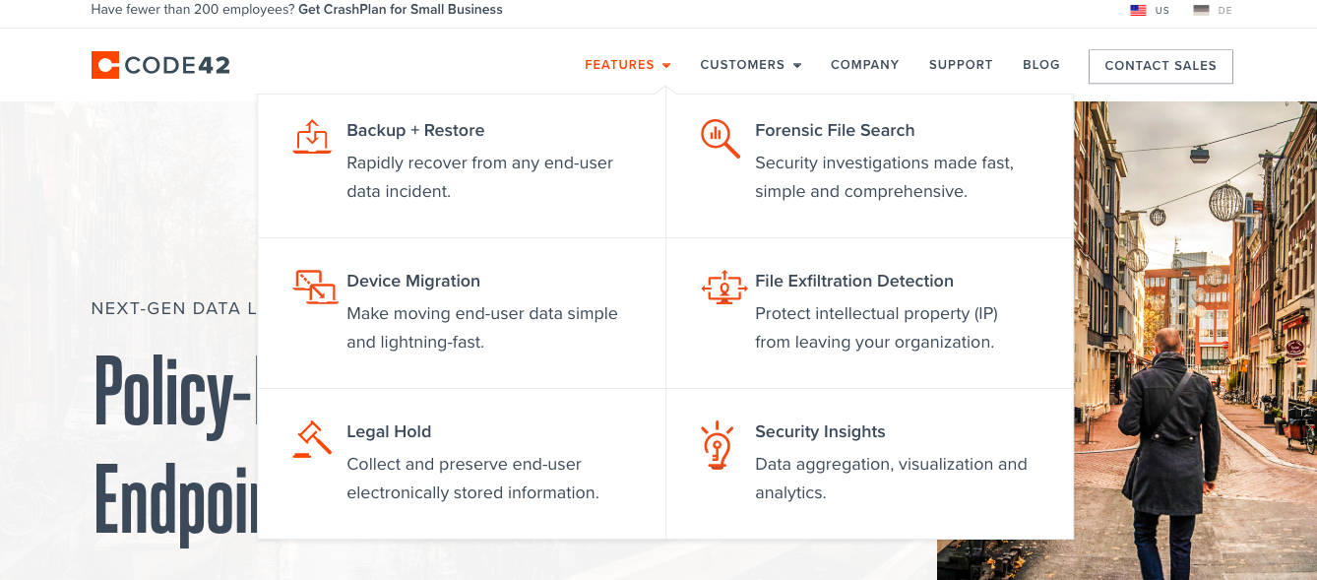Switch to the DE flag icon
This screenshot has height=580, width=1317.
(1201, 10)
